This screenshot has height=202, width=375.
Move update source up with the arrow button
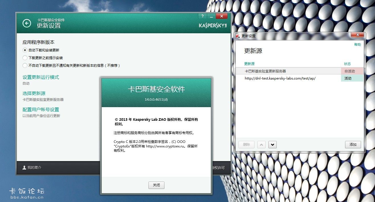click(261, 145)
